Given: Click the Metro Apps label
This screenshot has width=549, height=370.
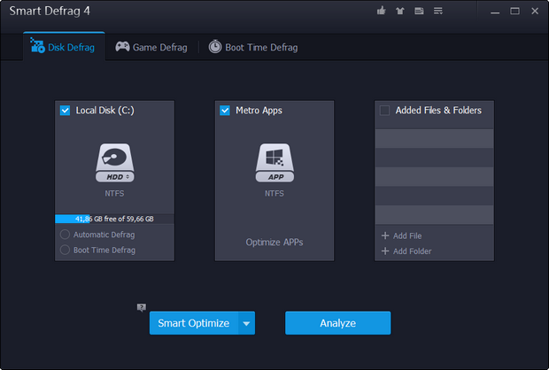Looking at the screenshot, I should pyautogui.click(x=259, y=111).
